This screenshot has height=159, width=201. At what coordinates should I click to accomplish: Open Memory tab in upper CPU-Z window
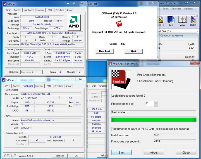point(40,10)
